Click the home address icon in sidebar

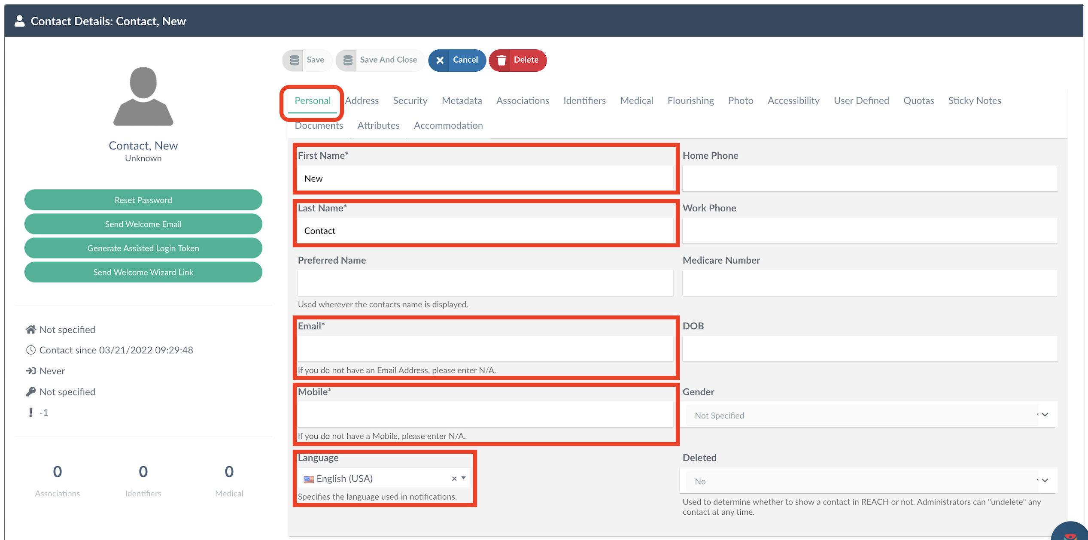tap(30, 330)
